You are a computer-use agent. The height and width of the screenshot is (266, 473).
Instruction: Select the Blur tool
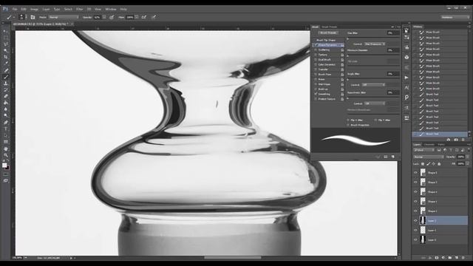pos(6,109)
